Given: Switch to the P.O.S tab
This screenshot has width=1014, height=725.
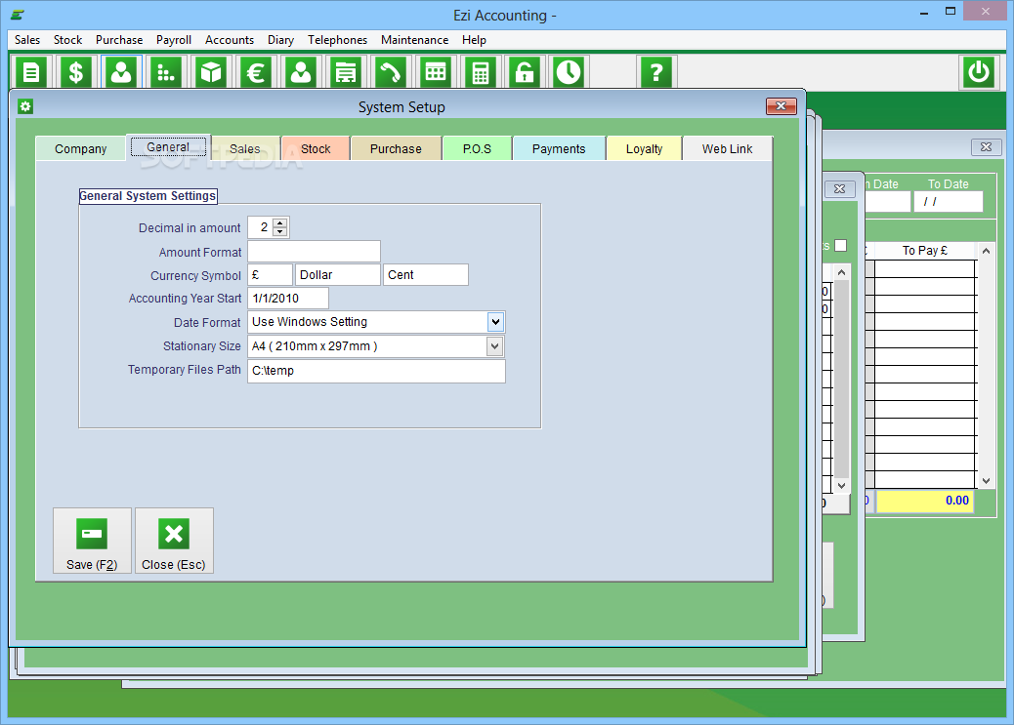Looking at the screenshot, I should coord(478,148).
